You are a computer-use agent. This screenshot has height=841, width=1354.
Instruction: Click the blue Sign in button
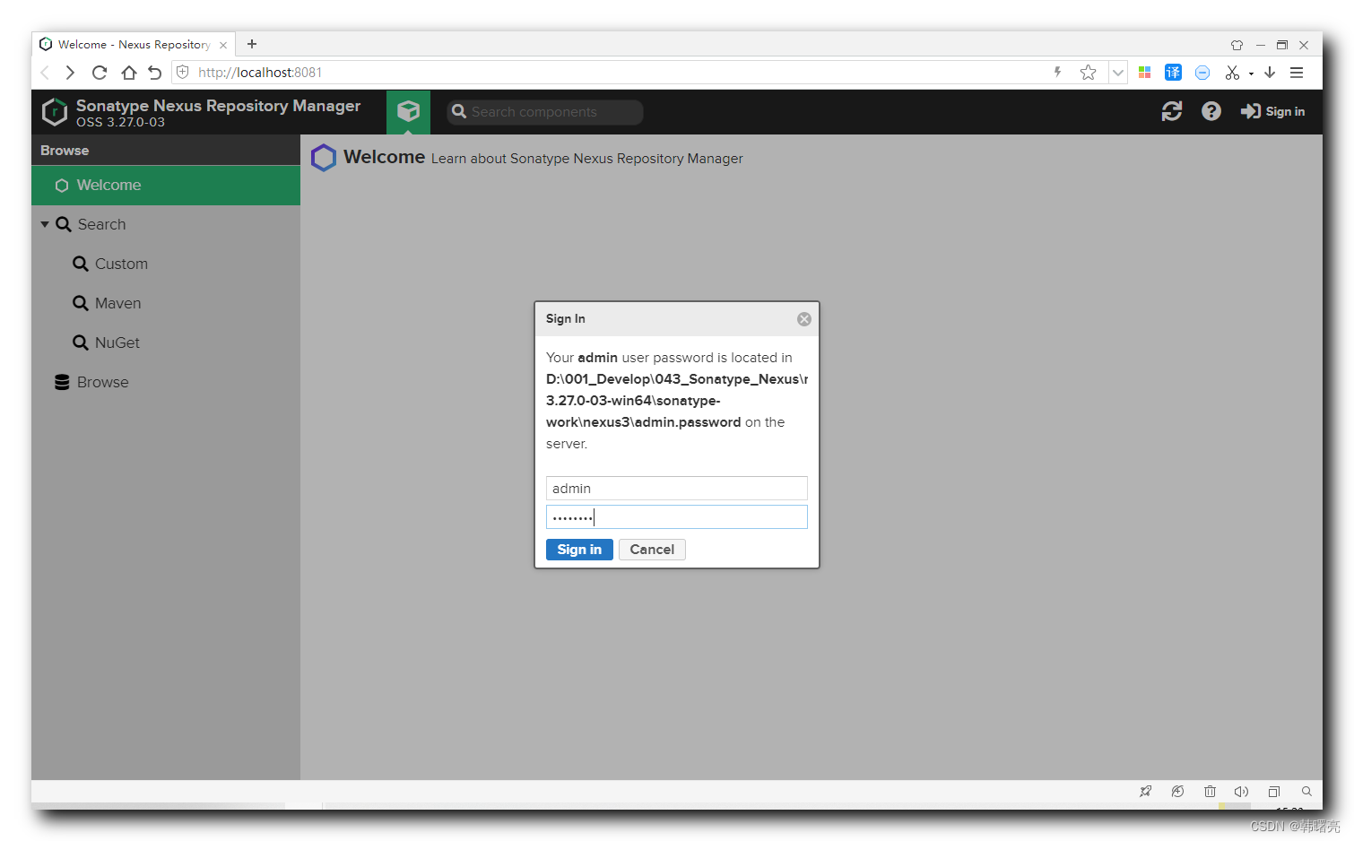tap(579, 550)
